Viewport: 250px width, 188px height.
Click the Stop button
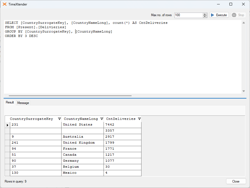238,15
